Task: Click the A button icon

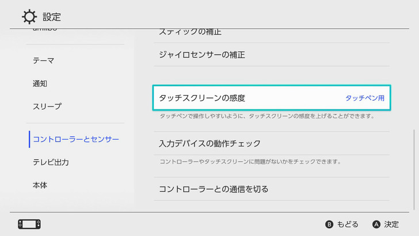Action: click(376, 224)
